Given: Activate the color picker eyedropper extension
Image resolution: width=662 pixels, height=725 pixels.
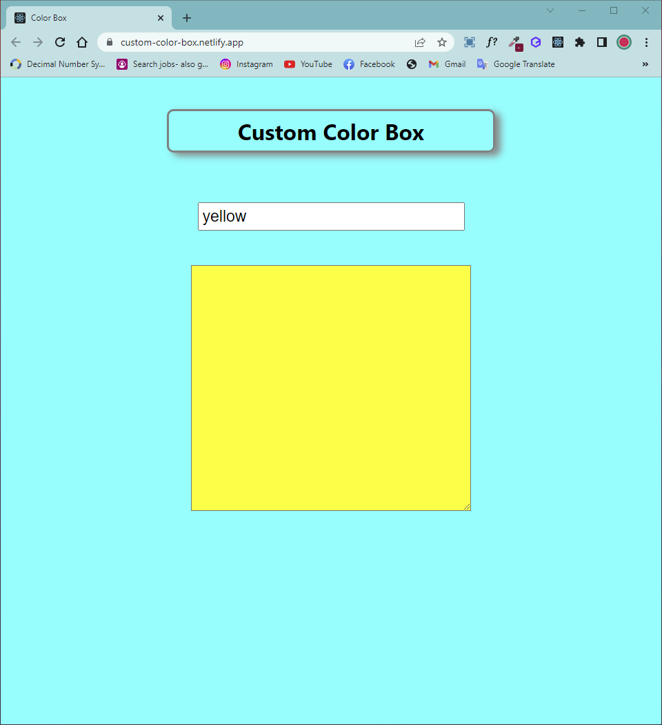Looking at the screenshot, I should pyautogui.click(x=514, y=43).
